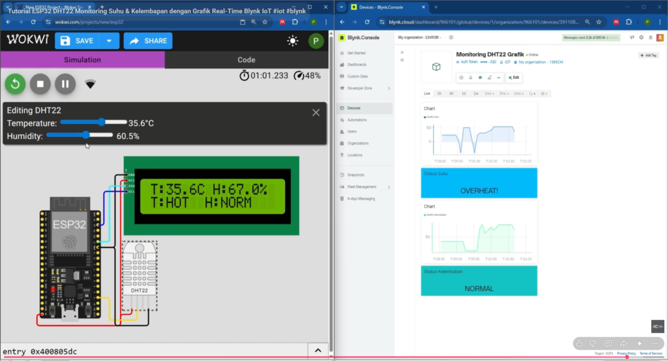Screen dimensions: 668x361
Task: Close the Blynk device view with X
Action: coord(402,52)
